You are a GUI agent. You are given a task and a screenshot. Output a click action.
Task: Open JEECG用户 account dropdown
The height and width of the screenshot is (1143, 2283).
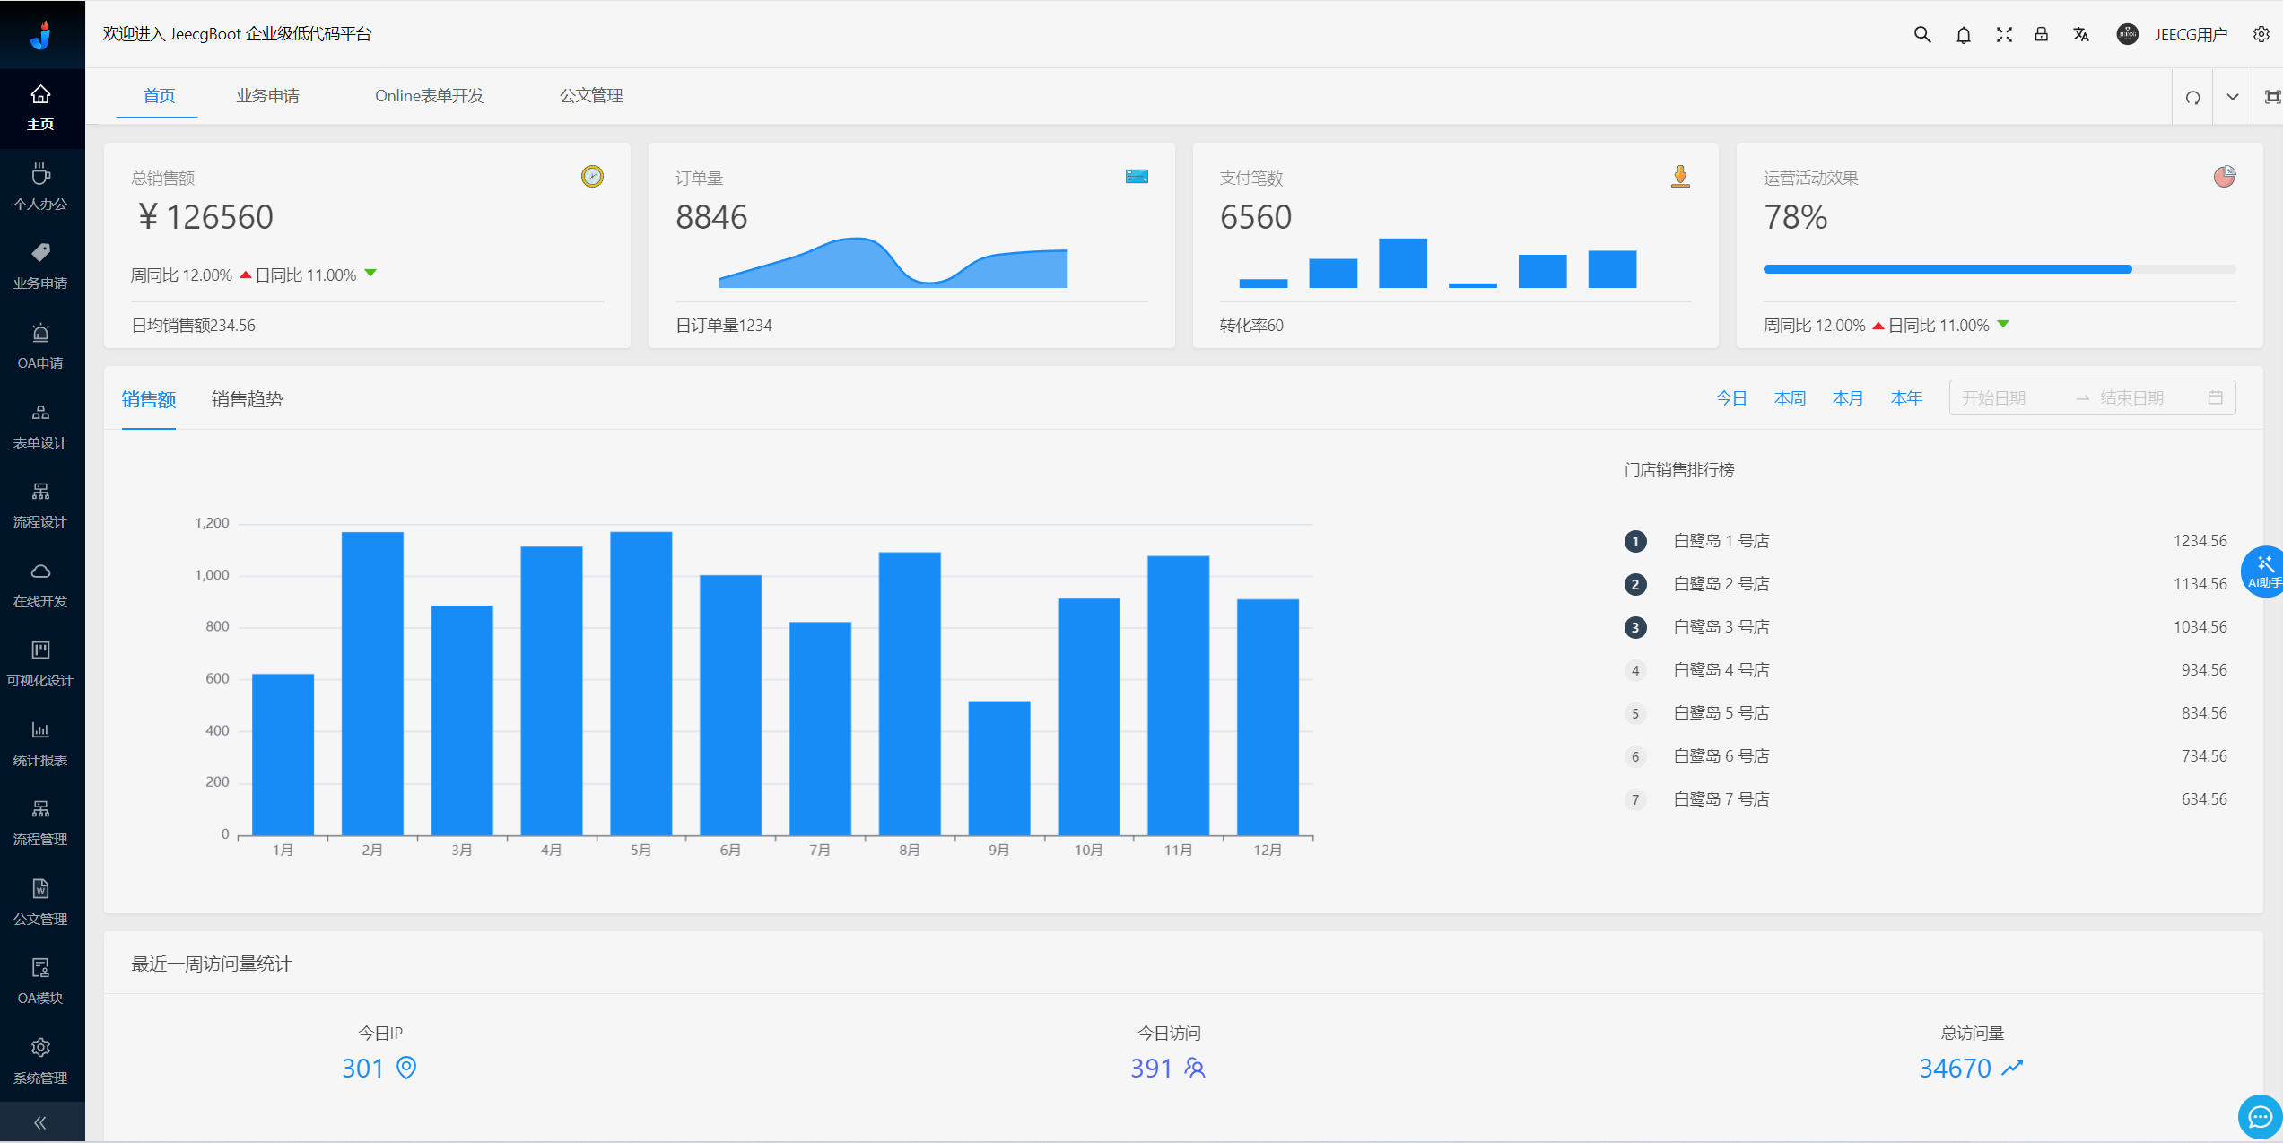pyautogui.click(x=2190, y=34)
